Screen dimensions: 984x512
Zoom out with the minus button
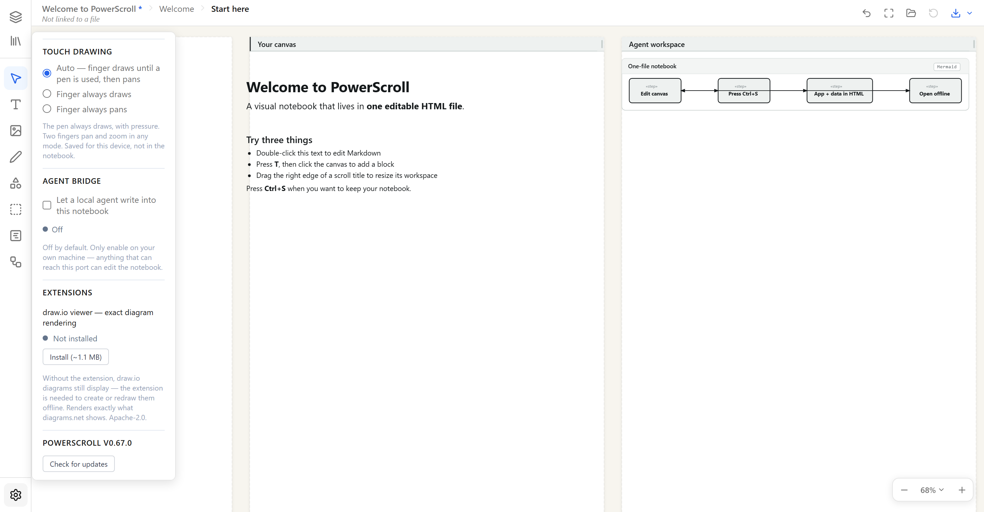tap(904, 490)
